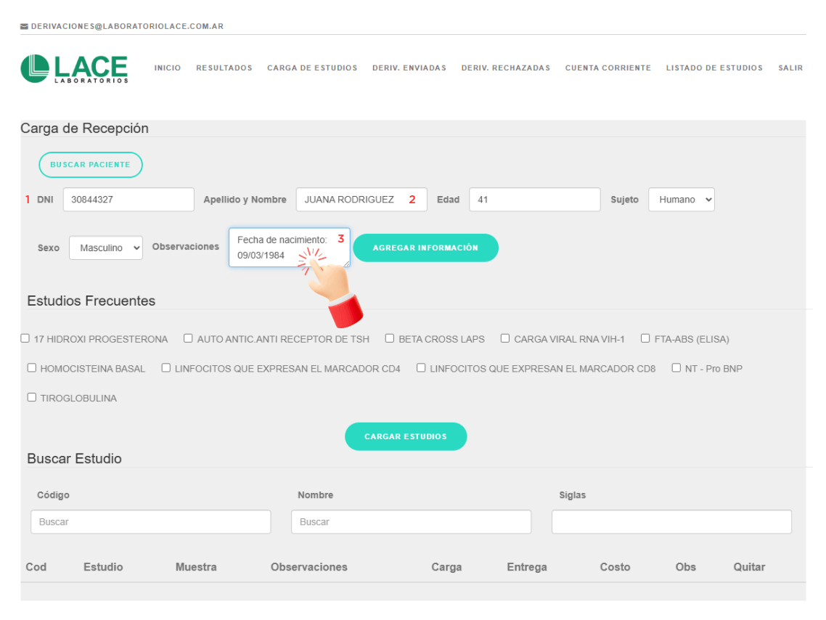
Task: Tick the Tiroglobulina checkbox
Action: 32,397
